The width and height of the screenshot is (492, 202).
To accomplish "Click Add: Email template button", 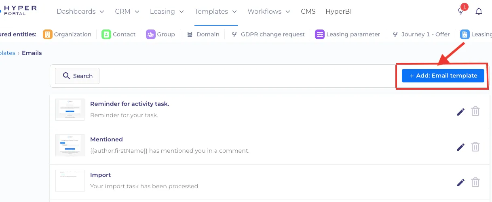I will tap(443, 76).
